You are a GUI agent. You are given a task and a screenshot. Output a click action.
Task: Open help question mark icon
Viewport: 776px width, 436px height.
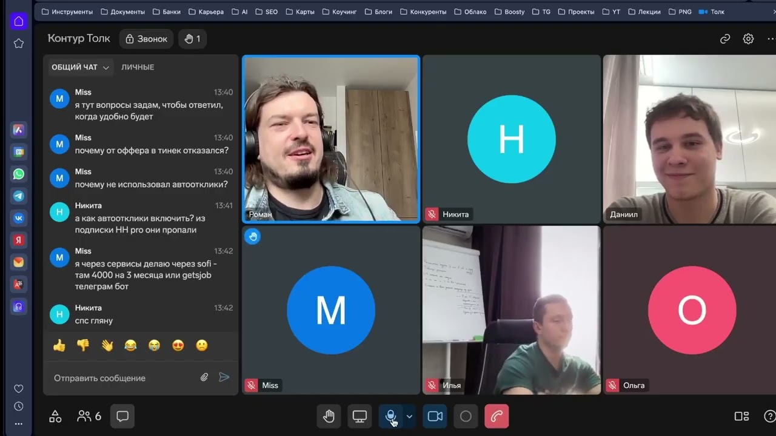point(769,416)
